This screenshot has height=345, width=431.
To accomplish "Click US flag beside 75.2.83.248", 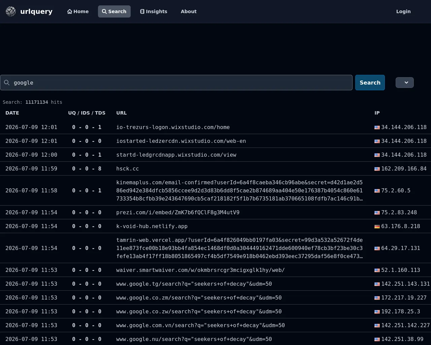I will (x=377, y=213).
